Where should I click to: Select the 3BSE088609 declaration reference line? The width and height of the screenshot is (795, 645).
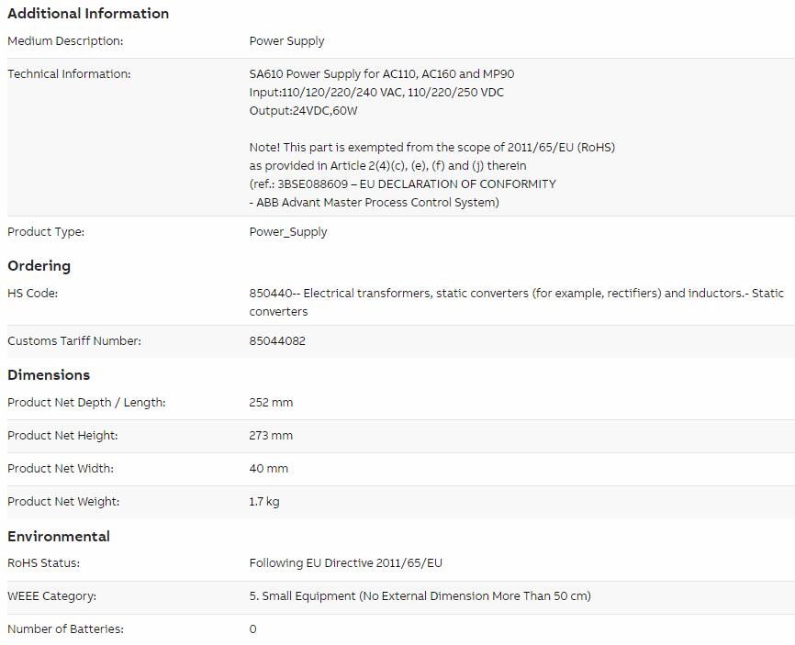tap(403, 183)
